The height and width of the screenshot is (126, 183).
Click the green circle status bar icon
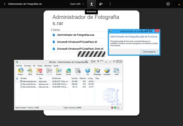point(115,108)
